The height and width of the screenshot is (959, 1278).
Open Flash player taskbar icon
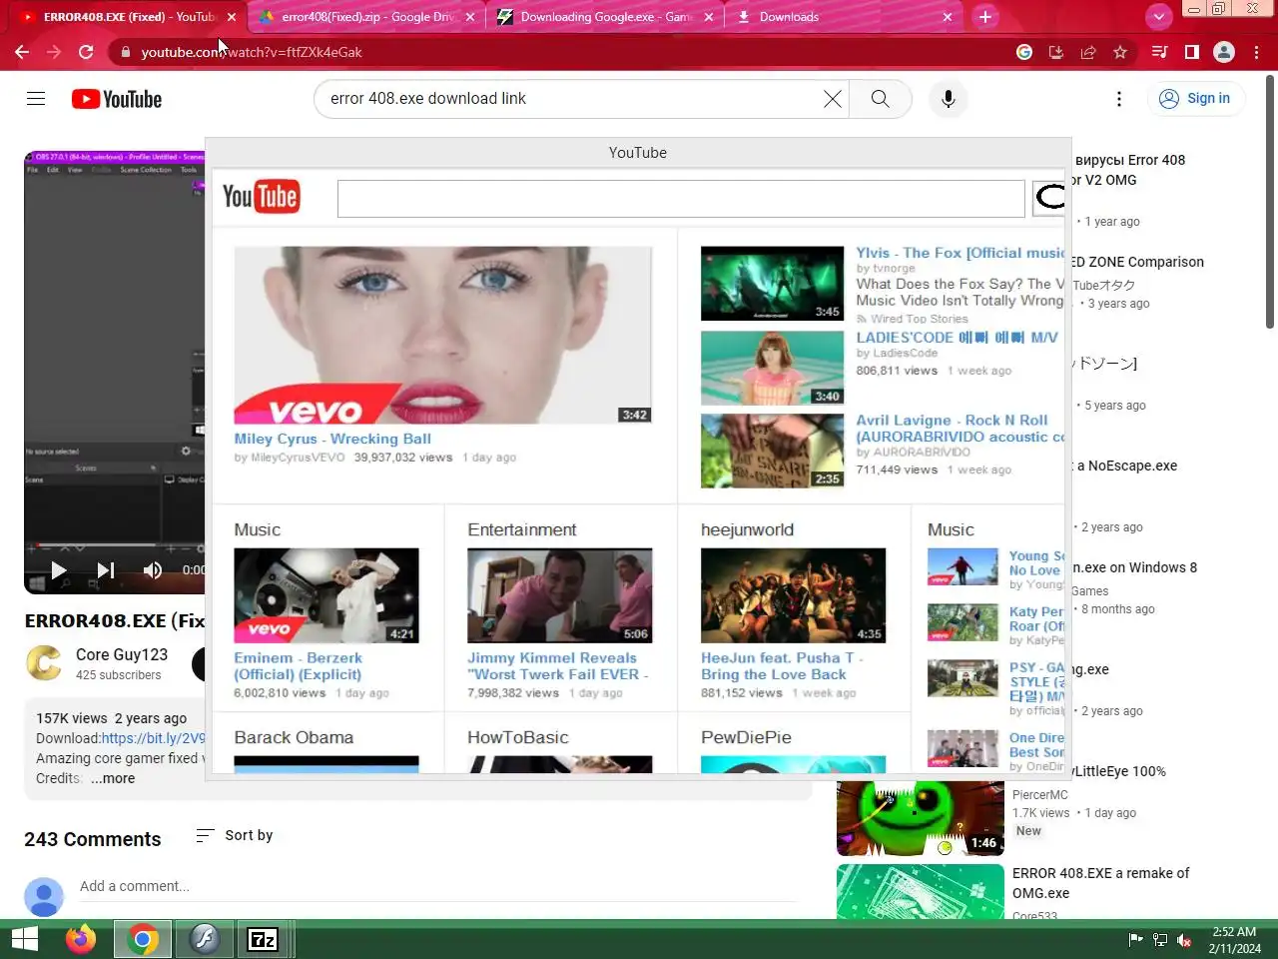204,939
